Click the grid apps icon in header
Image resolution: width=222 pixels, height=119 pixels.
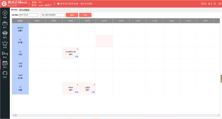click(x=203, y=4)
